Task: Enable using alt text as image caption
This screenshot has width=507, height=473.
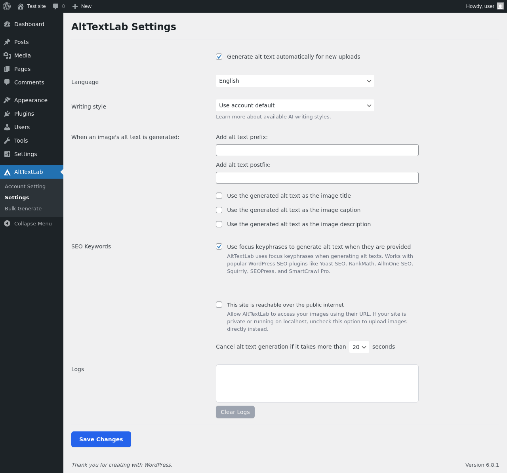Action: pyautogui.click(x=219, y=210)
